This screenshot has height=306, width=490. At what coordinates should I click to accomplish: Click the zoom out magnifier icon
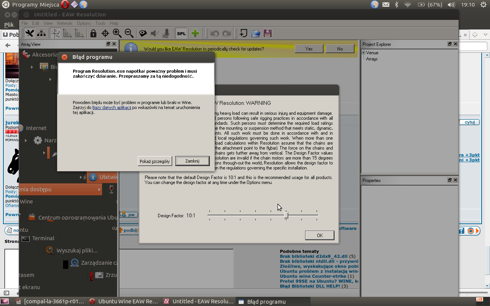129,33
